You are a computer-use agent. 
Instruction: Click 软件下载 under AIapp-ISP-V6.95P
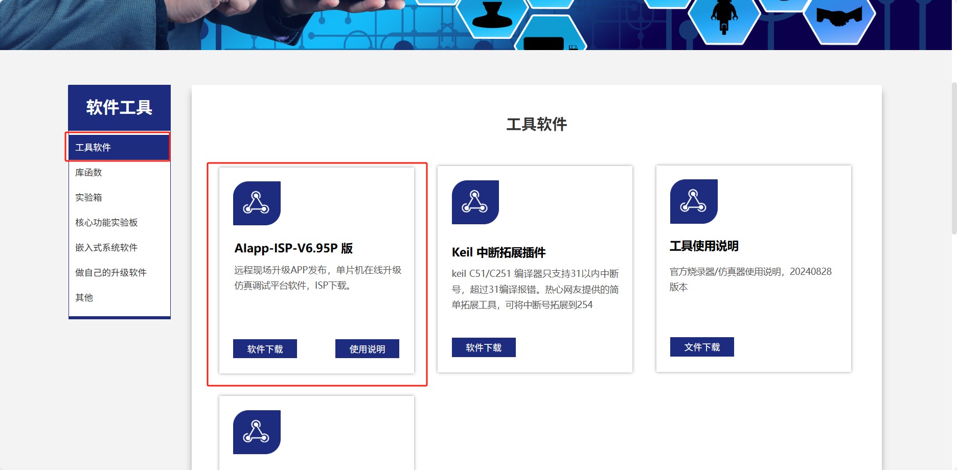[x=265, y=349]
